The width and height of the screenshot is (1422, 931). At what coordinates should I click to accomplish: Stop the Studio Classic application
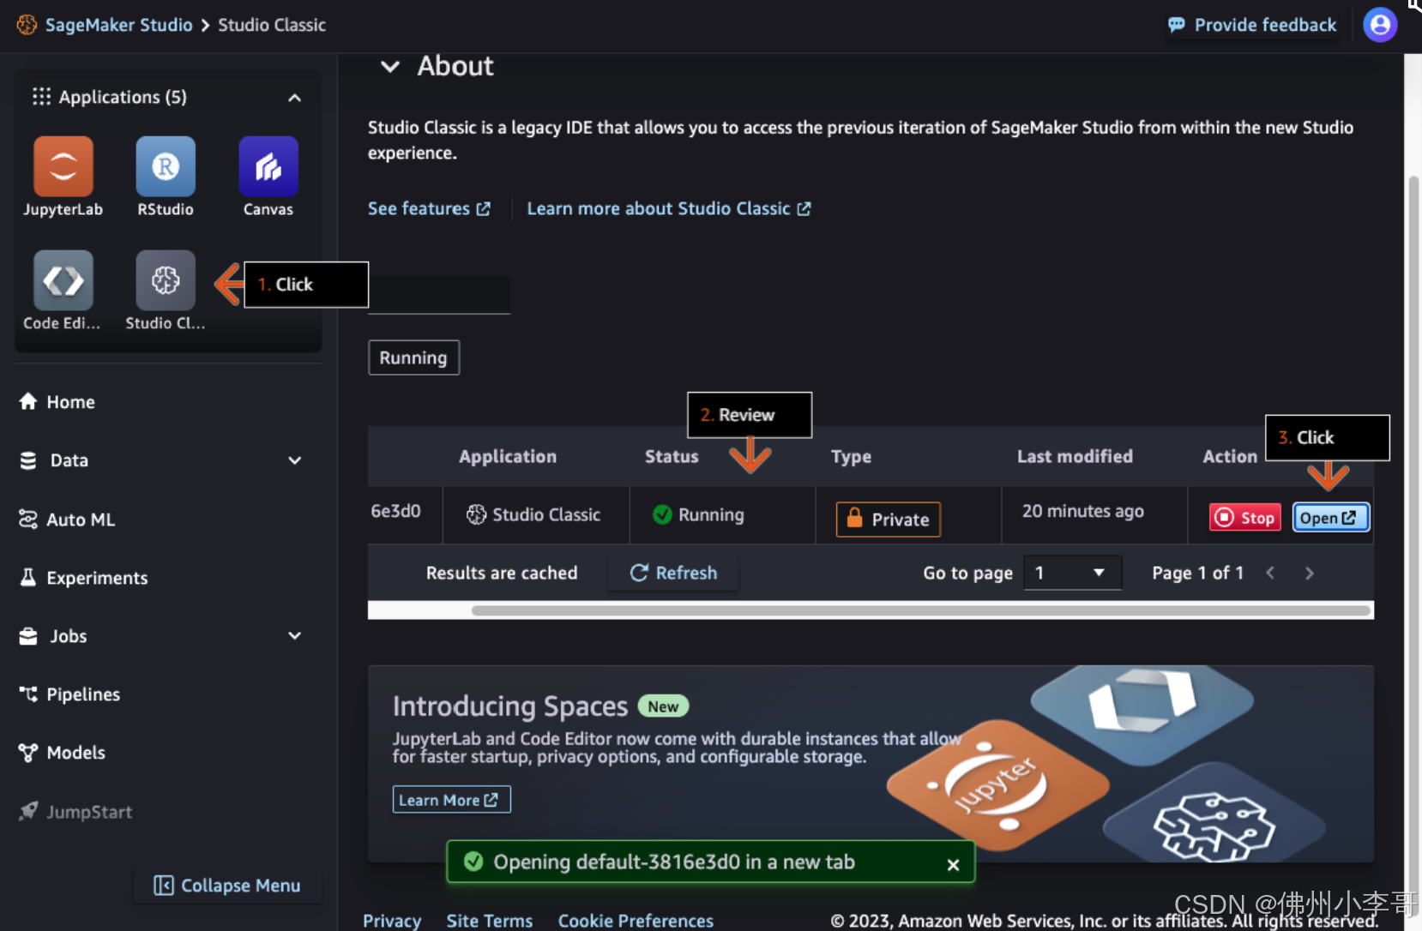click(x=1244, y=517)
